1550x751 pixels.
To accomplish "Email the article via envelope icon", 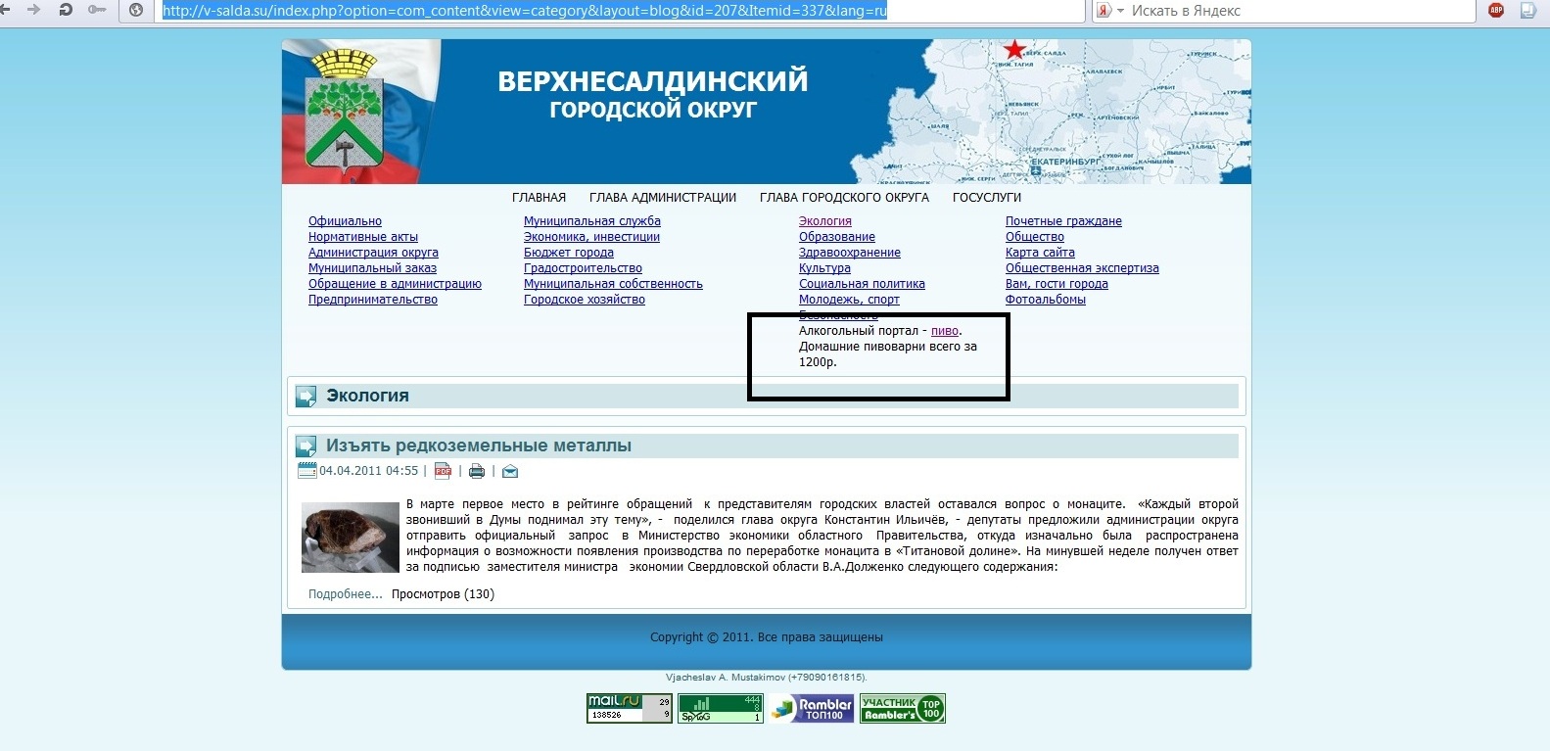I will 510,471.
